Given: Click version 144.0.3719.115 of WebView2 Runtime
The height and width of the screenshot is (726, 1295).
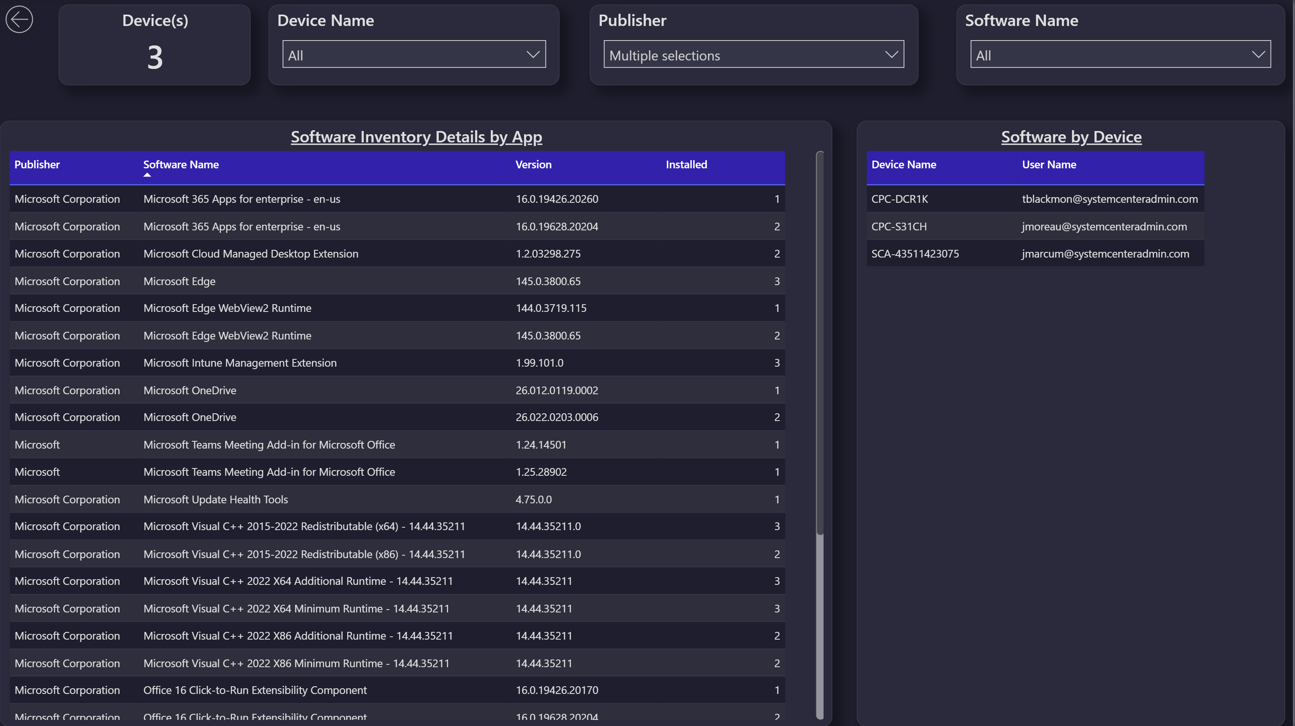Looking at the screenshot, I should click(551, 308).
